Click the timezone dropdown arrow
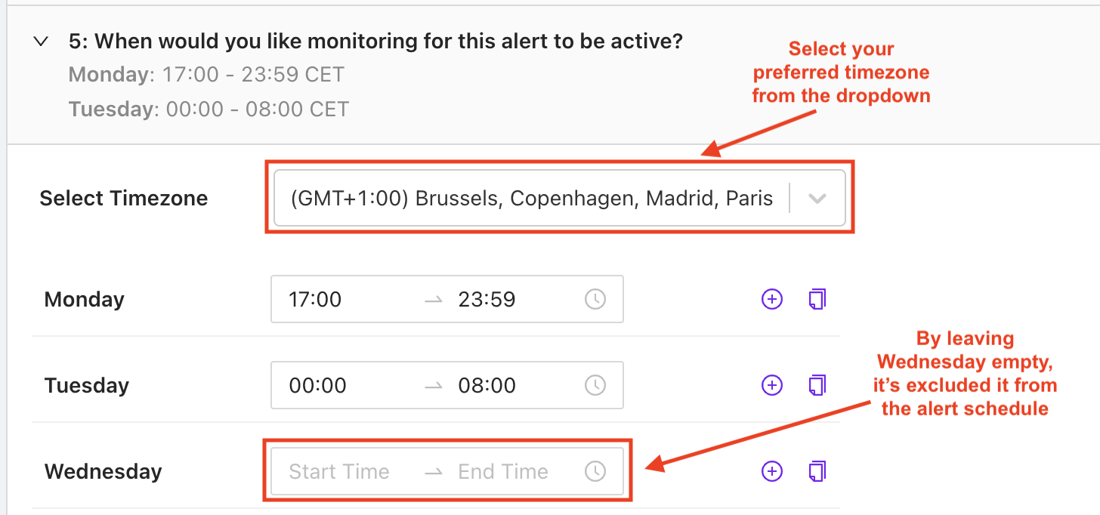 pyautogui.click(x=817, y=199)
